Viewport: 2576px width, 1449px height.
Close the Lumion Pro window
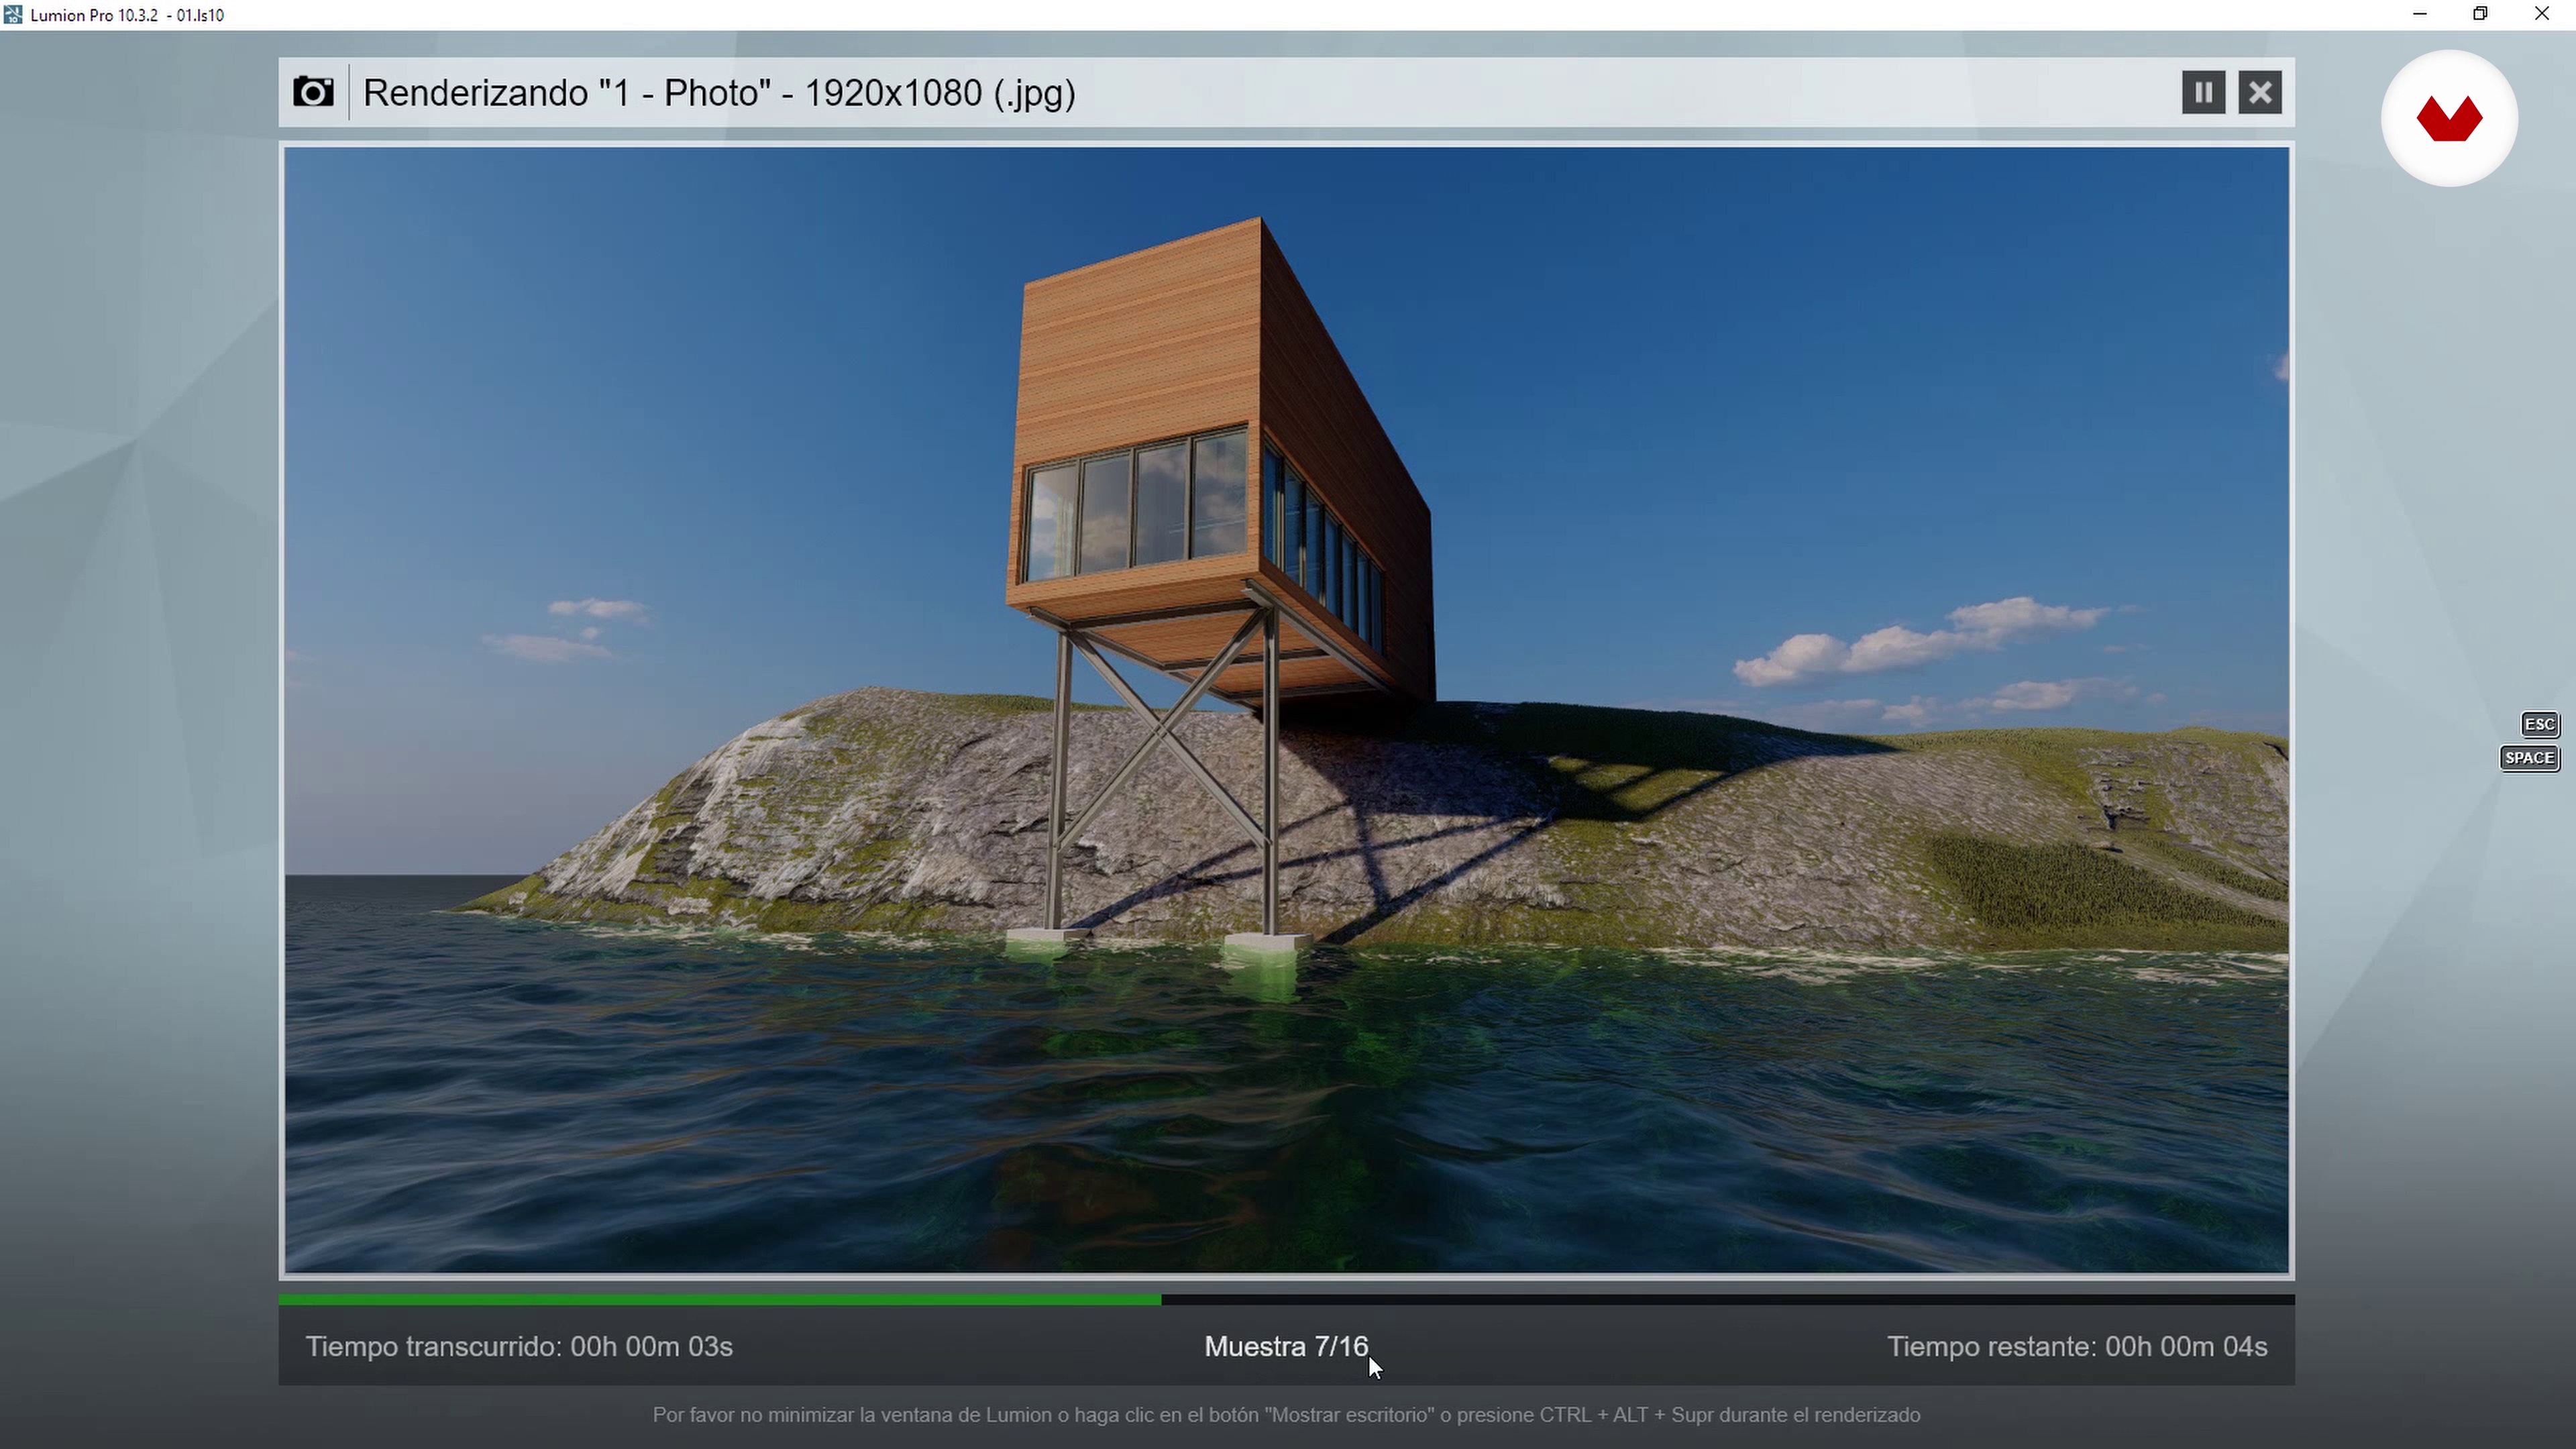2542,15
